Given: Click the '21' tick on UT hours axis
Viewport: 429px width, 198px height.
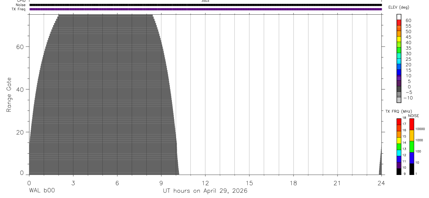Looking at the screenshot, I should tap(337, 183).
